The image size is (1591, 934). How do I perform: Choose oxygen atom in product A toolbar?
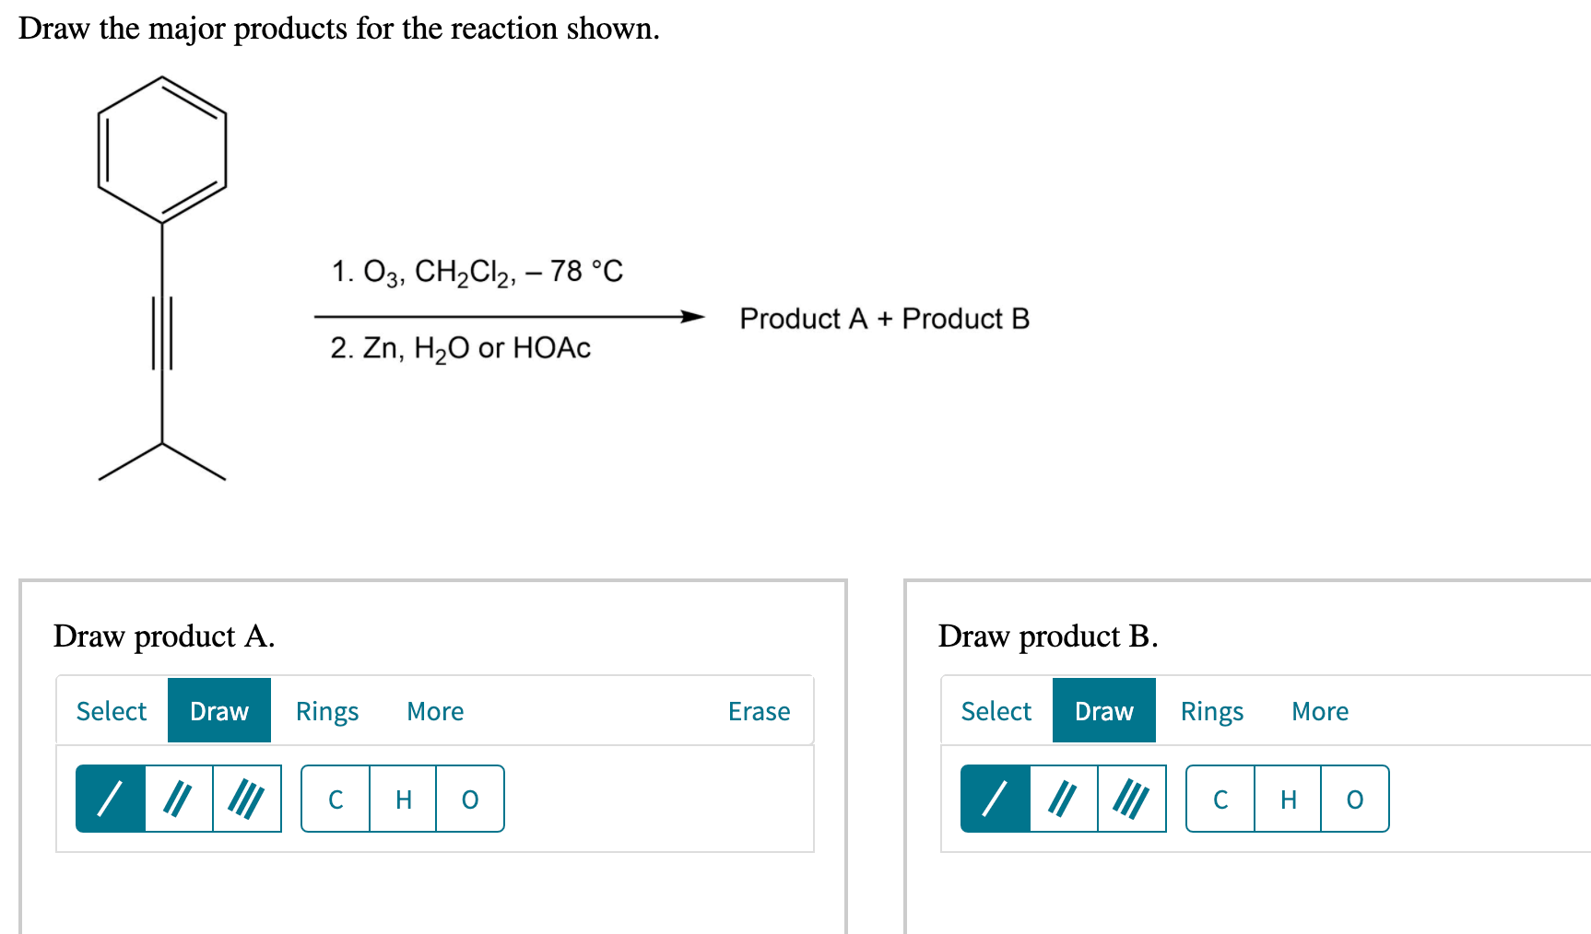click(x=470, y=799)
